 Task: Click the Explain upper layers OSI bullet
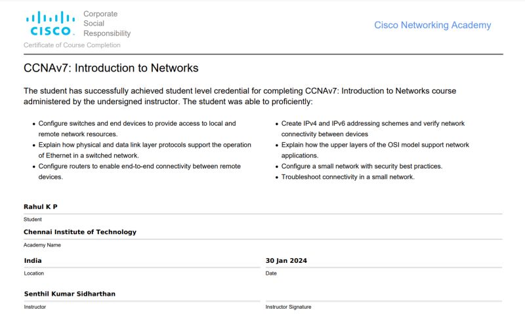(x=375, y=150)
